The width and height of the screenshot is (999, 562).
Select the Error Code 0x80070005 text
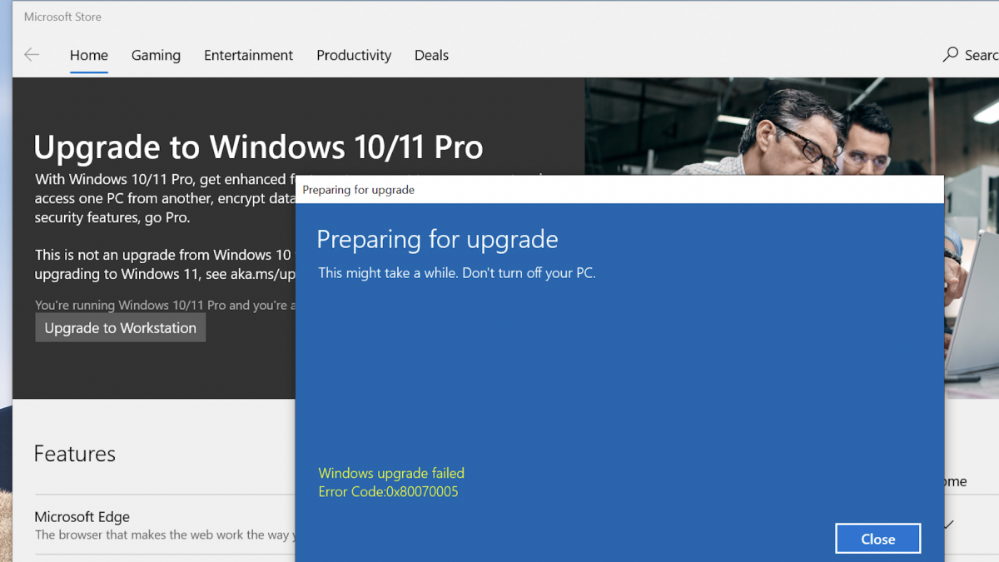coord(387,491)
